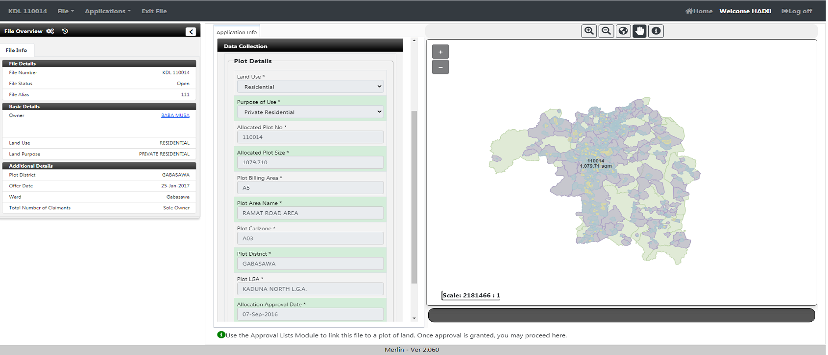Click the 110014 plot label on map
The height and width of the screenshot is (355, 828).
coord(596,161)
